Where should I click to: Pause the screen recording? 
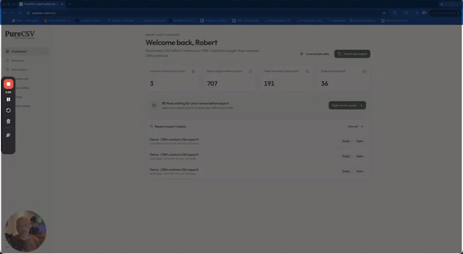pos(8,100)
